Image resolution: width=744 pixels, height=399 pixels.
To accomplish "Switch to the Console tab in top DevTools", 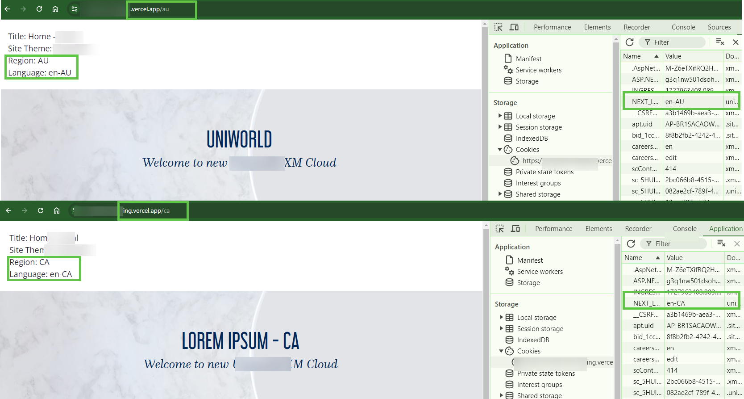I will [x=683, y=27].
